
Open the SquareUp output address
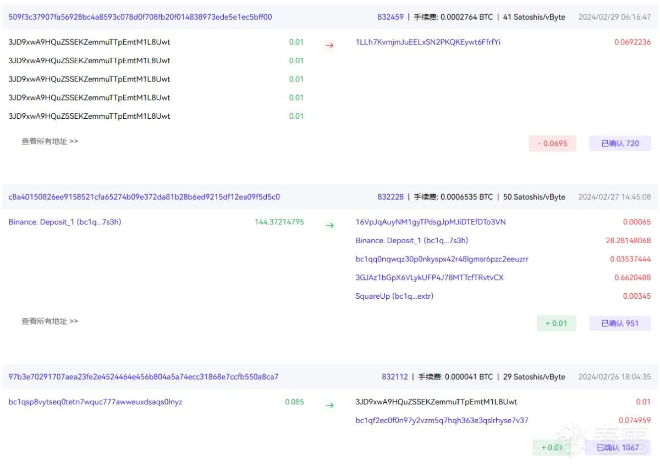point(394,296)
